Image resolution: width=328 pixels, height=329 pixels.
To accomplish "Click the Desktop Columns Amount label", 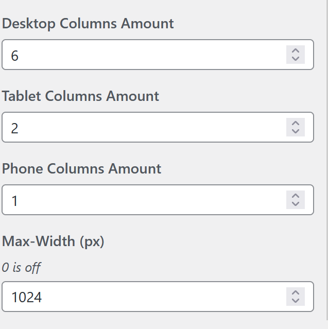I will pos(88,24).
